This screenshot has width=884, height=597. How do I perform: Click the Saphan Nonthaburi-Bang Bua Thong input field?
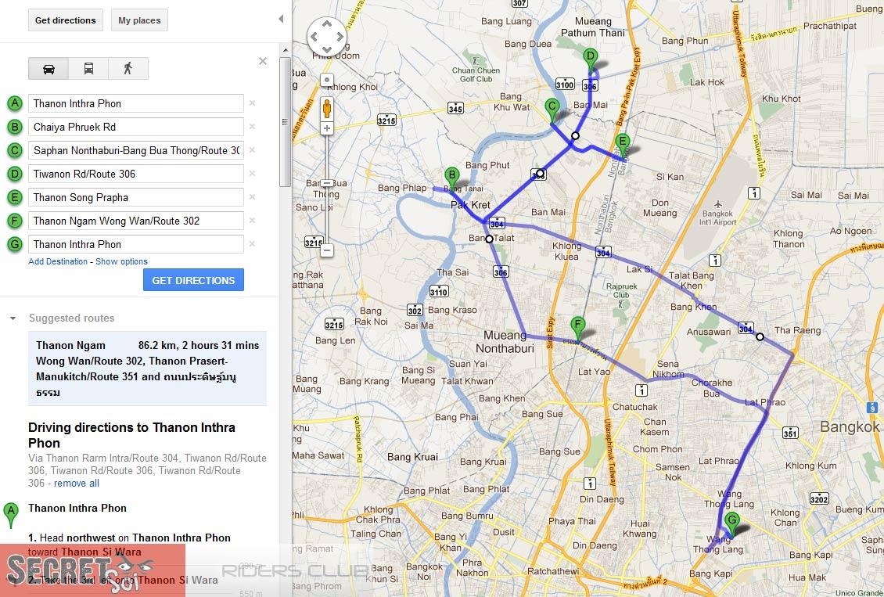[136, 150]
